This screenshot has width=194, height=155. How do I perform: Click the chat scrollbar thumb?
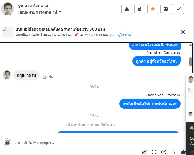pyautogui.click(x=190, y=62)
